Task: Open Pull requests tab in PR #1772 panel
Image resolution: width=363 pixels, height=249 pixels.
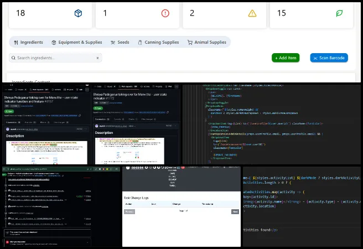Action: coord(128,86)
